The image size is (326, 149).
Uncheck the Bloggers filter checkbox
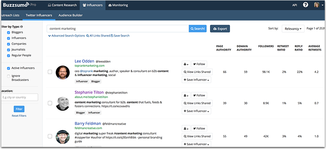(8, 33)
